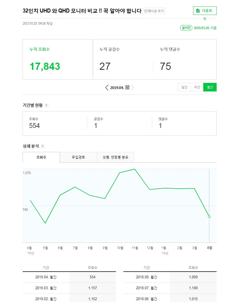Click the 게시글 보기 link
The width and height of the screenshot is (247, 302).
(154, 11)
